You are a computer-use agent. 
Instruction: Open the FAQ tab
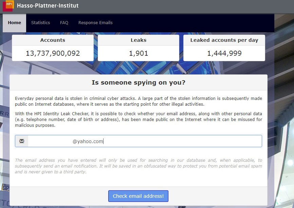pyautogui.click(x=64, y=23)
